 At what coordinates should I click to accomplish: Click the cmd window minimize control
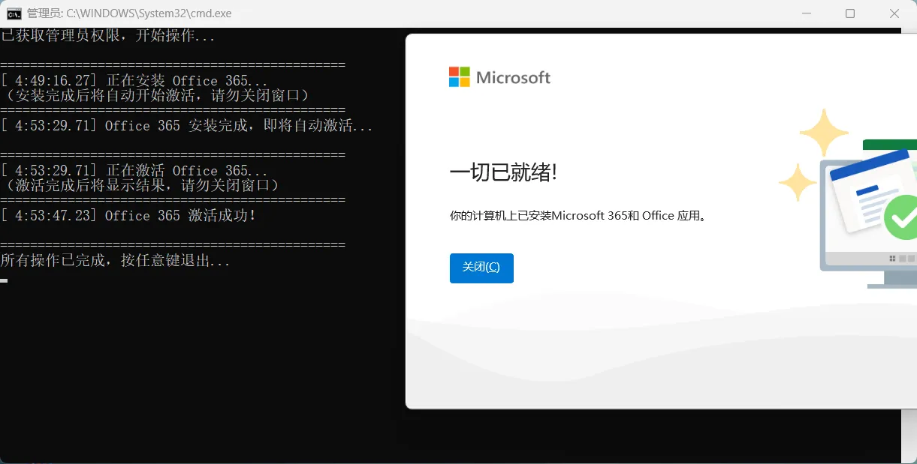(807, 13)
